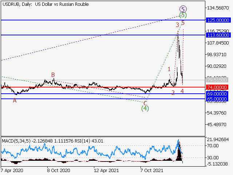Click the red 74.00000 price label
Image resolution: width=233 pixels, height=175 pixels.
217,87
